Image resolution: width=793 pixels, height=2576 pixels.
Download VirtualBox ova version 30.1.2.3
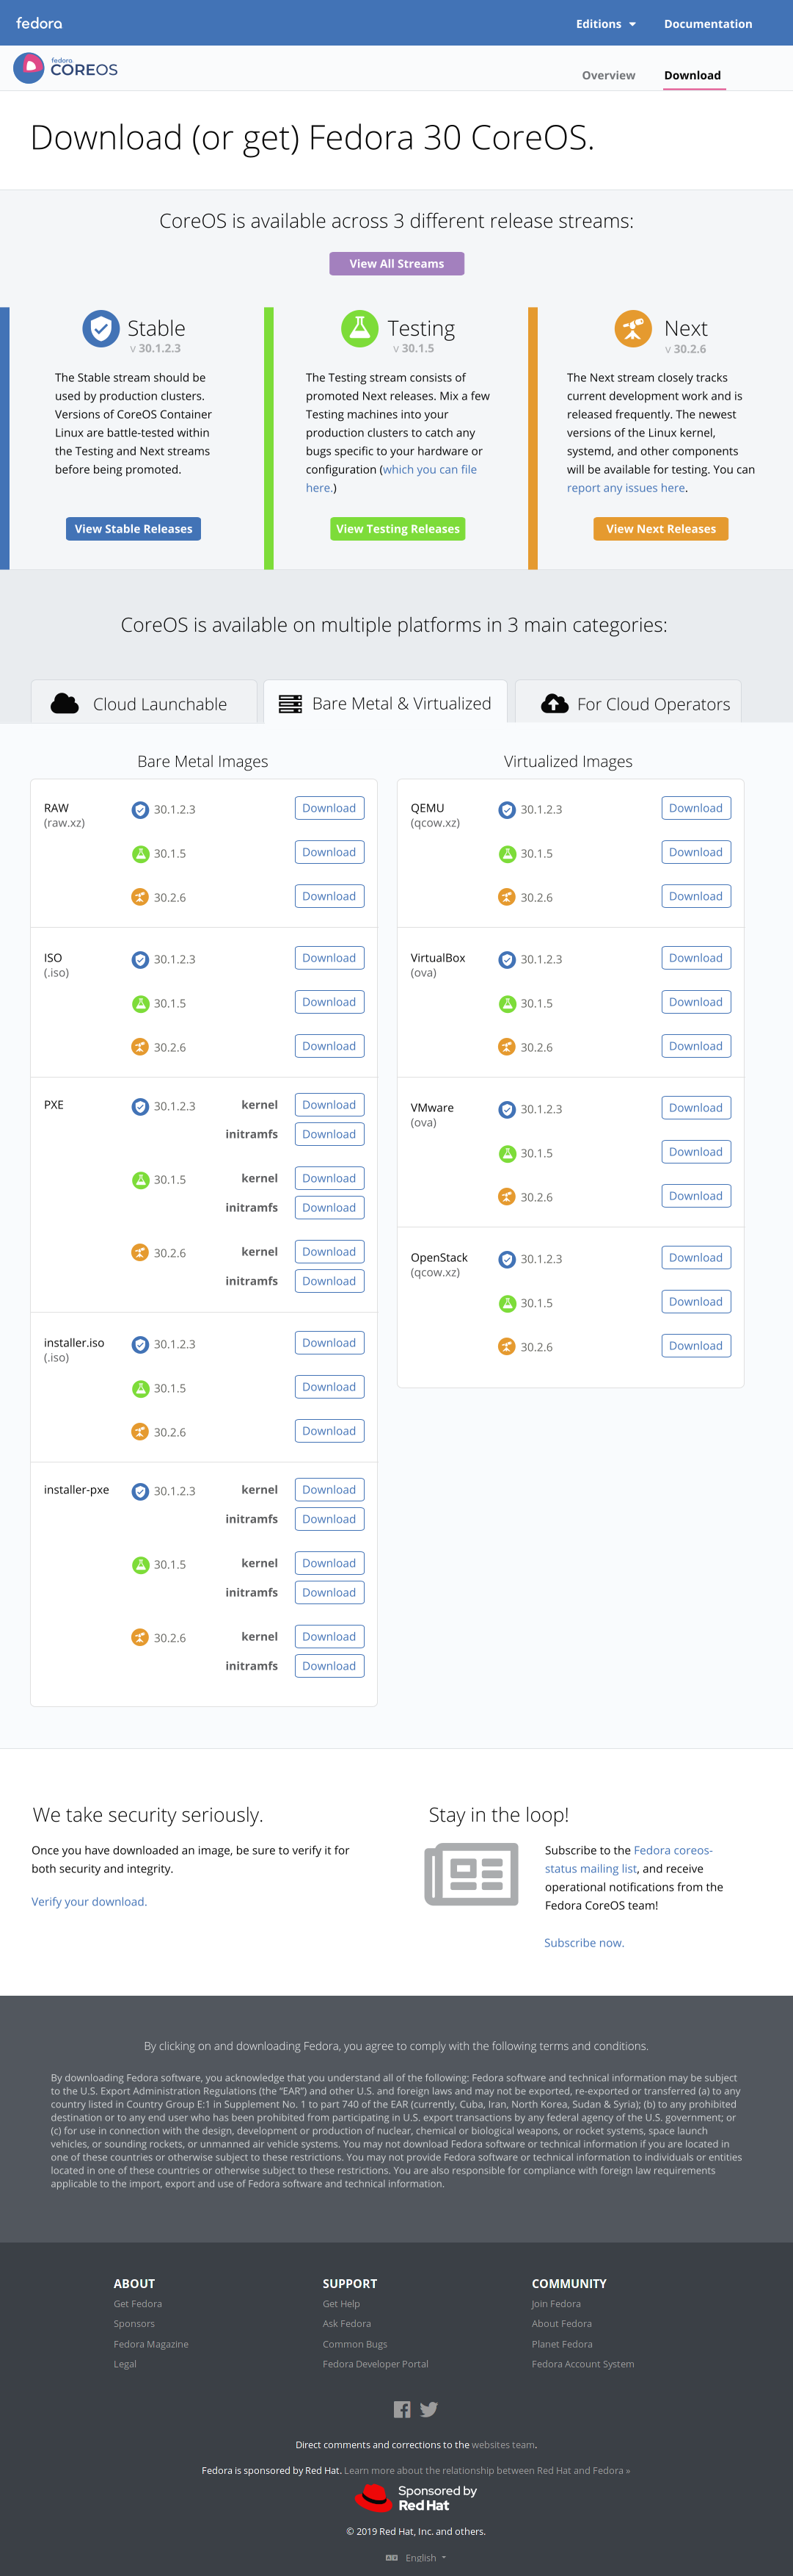tap(695, 958)
